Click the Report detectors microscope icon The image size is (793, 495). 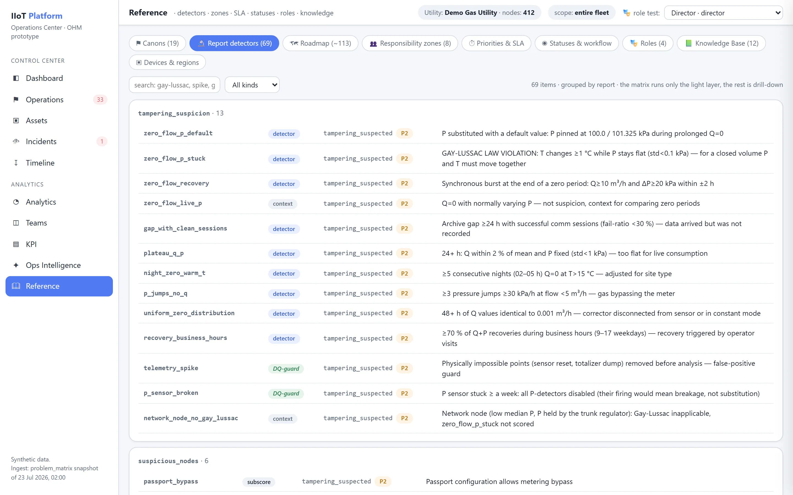(x=201, y=43)
